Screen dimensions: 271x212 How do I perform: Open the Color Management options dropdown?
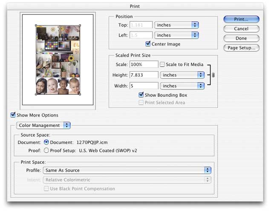click(x=43, y=125)
